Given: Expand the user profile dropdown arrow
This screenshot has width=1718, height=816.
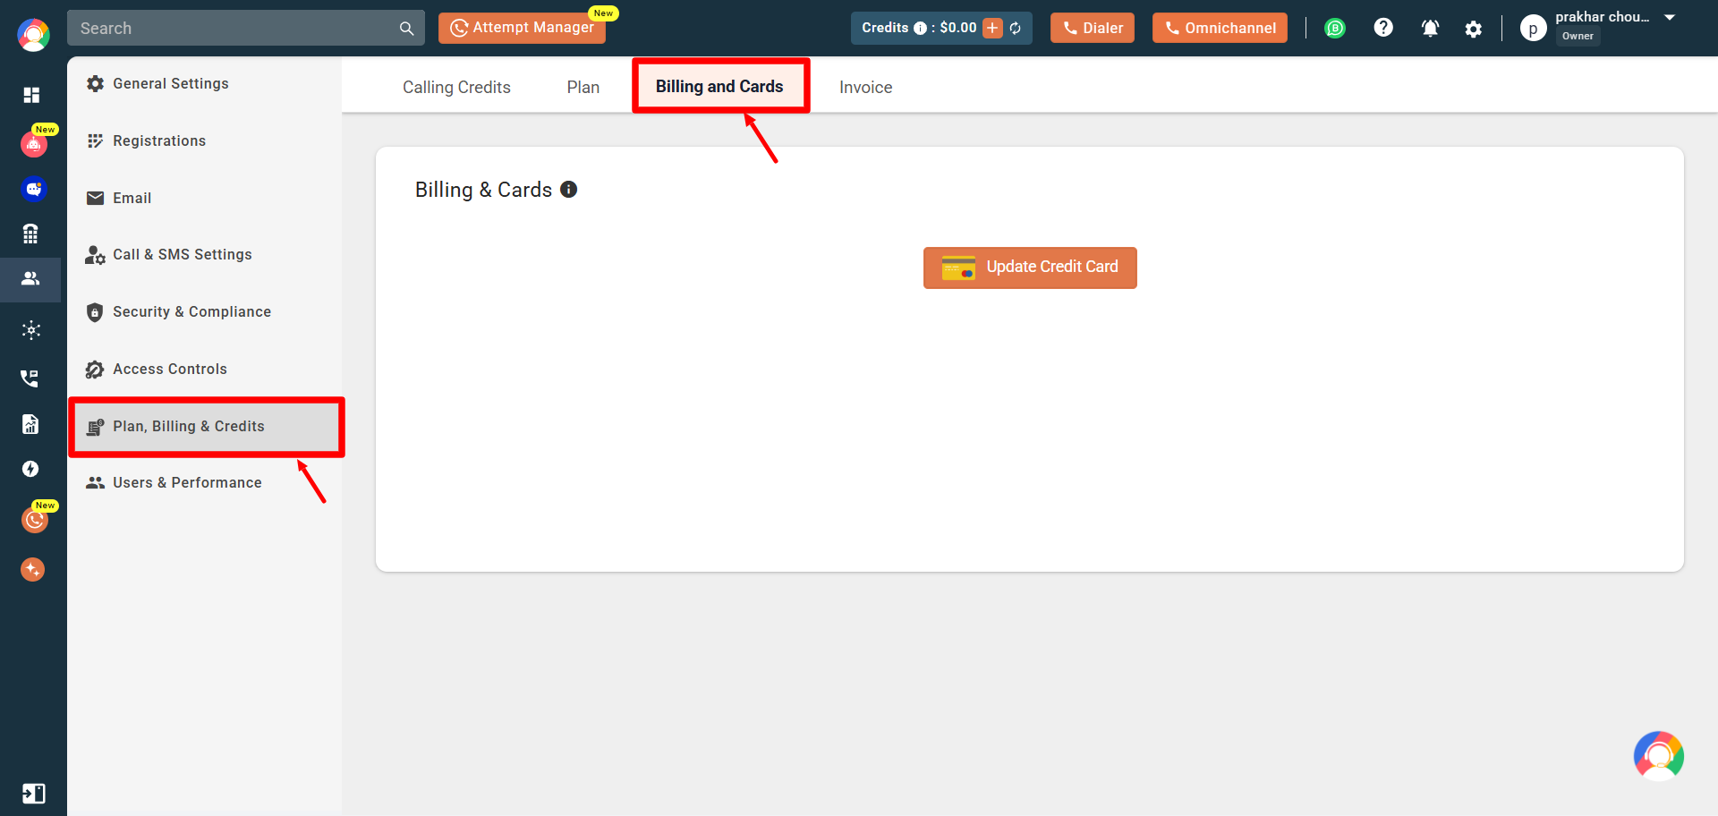Looking at the screenshot, I should [1670, 17].
